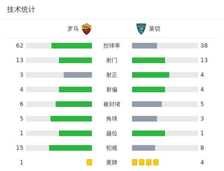Click Roma's green possession bar

[72, 46]
